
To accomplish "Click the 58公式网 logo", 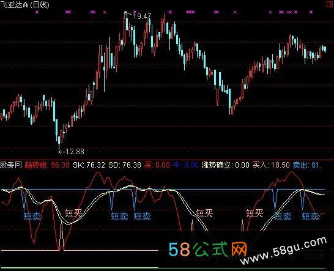I will [x=208, y=249].
